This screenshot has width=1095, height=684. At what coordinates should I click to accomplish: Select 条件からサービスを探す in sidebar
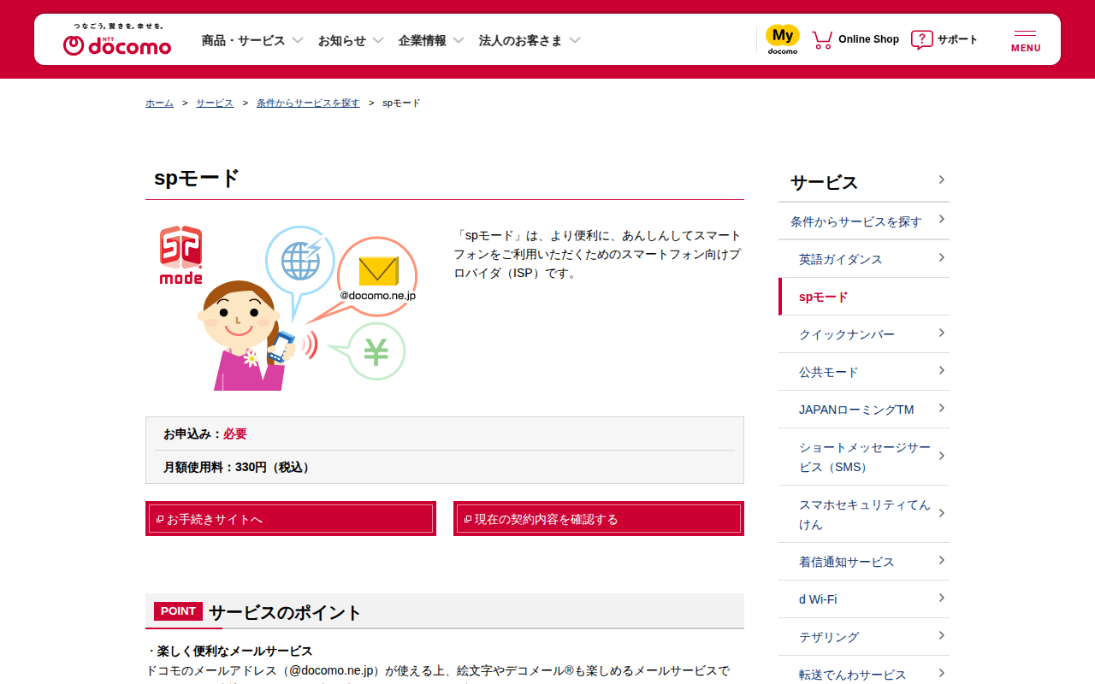coord(864,221)
